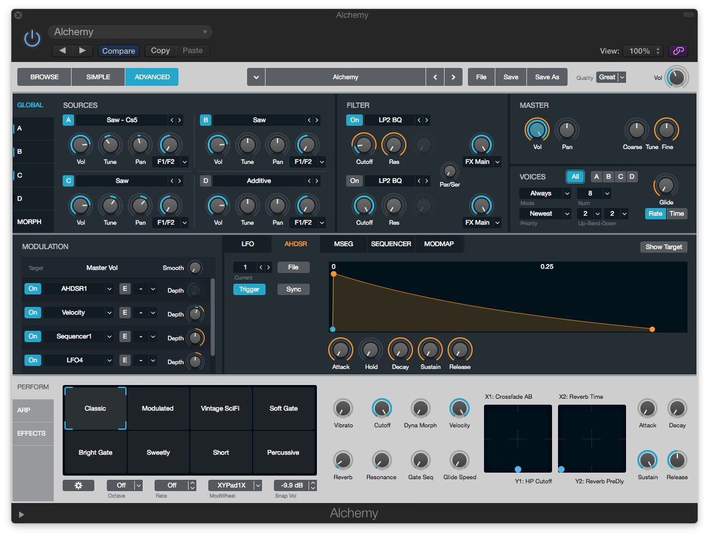Click the next preset arrow in preset bar
Screen dimensions: 709x537
pyautogui.click(x=453, y=77)
